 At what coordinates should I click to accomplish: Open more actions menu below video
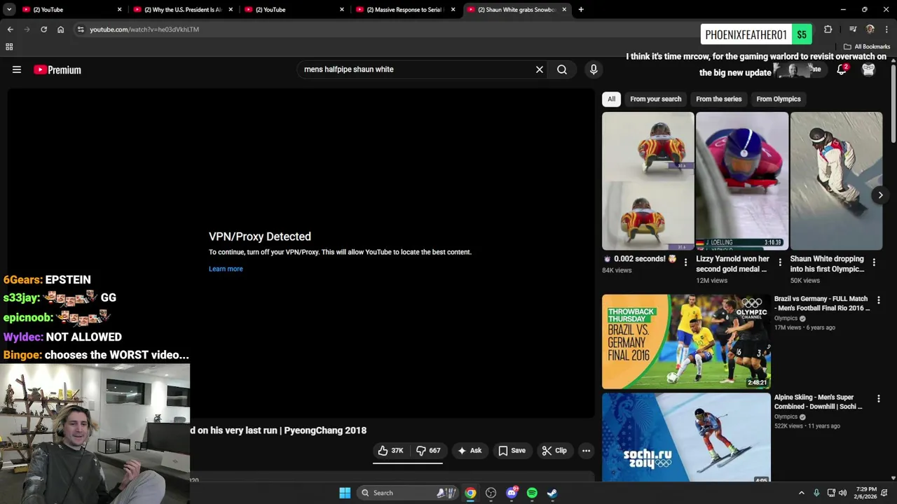(586, 451)
